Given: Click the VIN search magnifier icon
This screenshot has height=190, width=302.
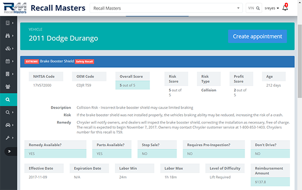Looking at the screenshot, I should click(x=258, y=8).
